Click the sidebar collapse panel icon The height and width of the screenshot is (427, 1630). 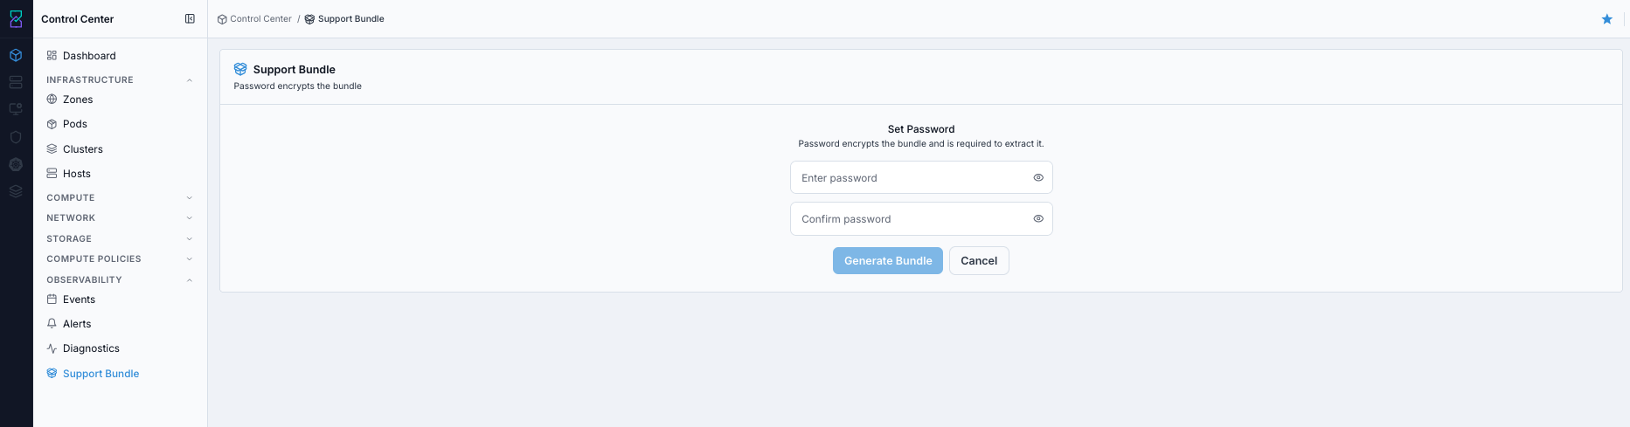coord(190,18)
